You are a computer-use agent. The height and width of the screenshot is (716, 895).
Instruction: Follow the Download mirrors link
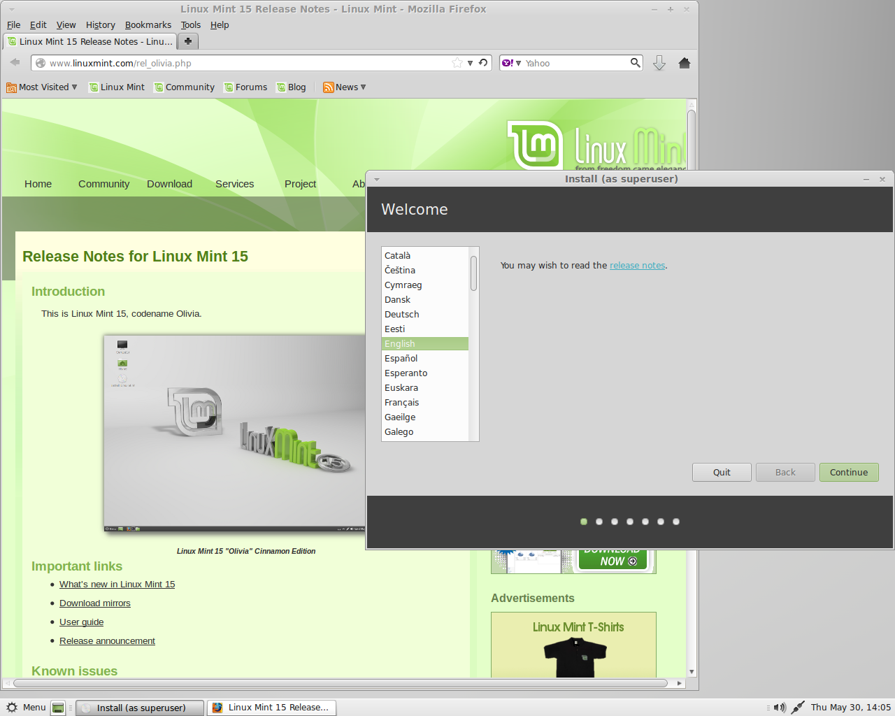(94, 603)
